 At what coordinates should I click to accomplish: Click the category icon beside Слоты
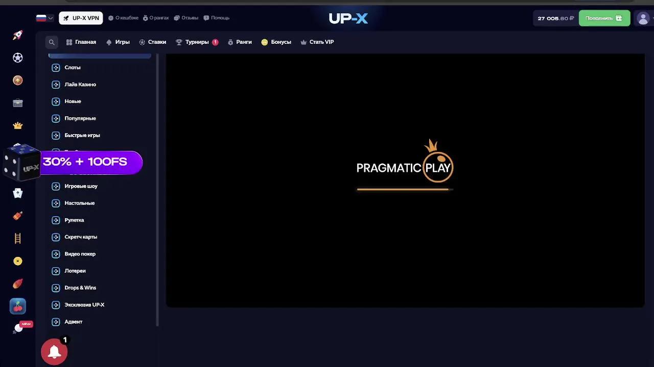(56, 67)
